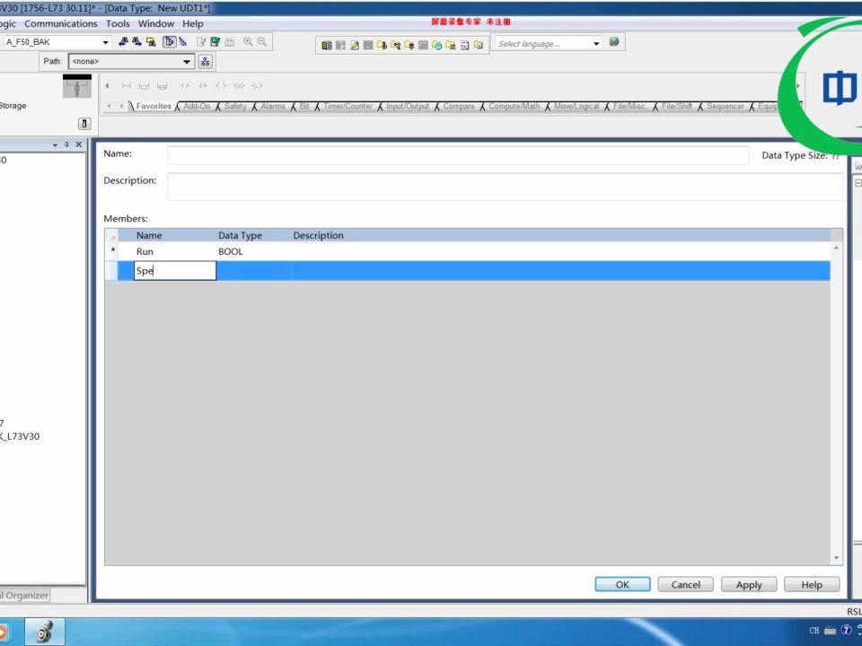The image size is (862, 646).
Task: Click the left arrow before instruction icons
Action: [x=107, y=86]
